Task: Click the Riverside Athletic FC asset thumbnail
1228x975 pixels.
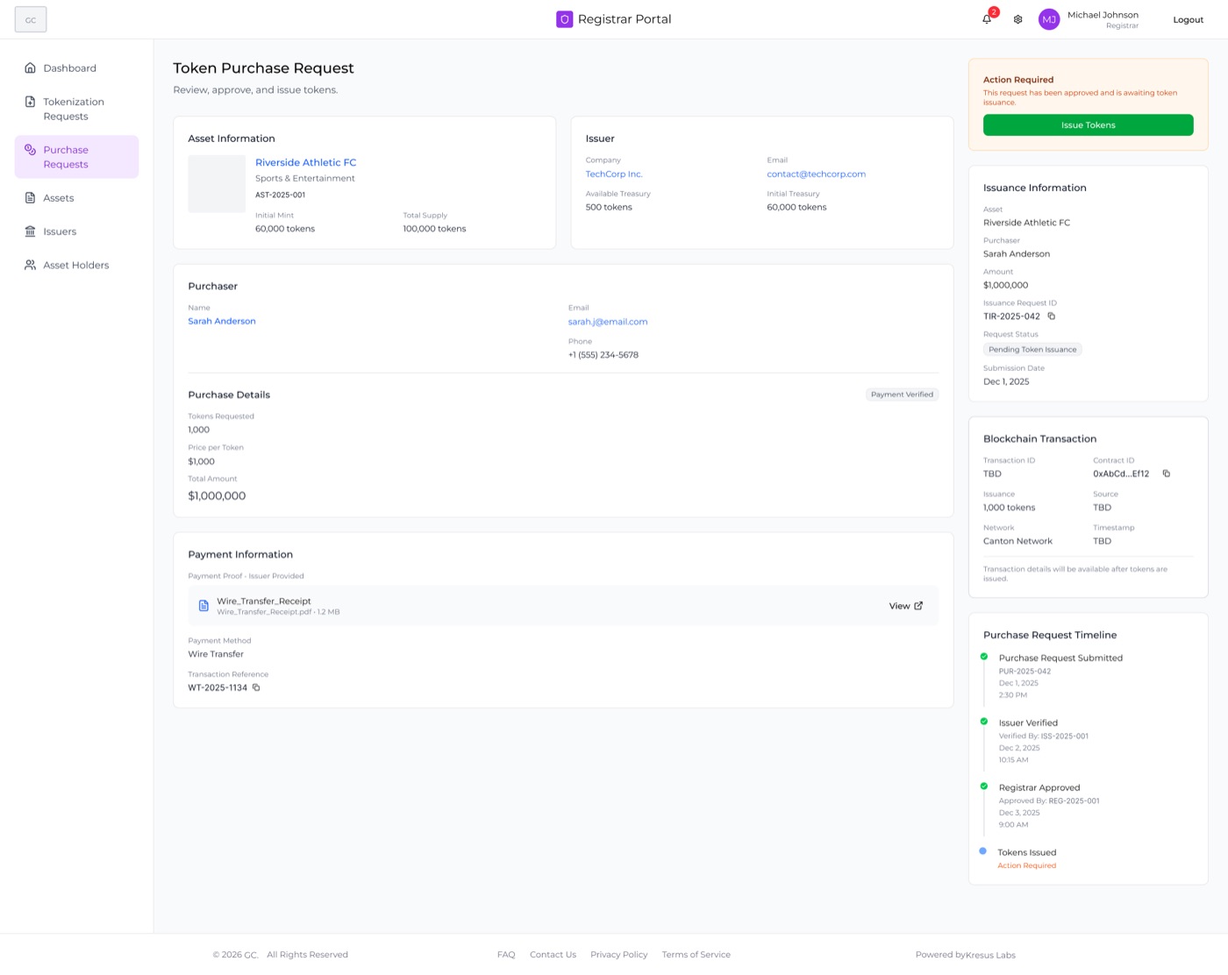Action: pos(217,184)
